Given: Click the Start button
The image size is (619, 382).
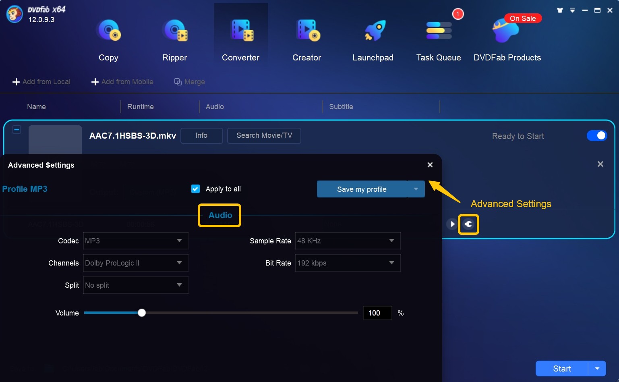Looking at the screenshot, I should [x=562, y=369].
